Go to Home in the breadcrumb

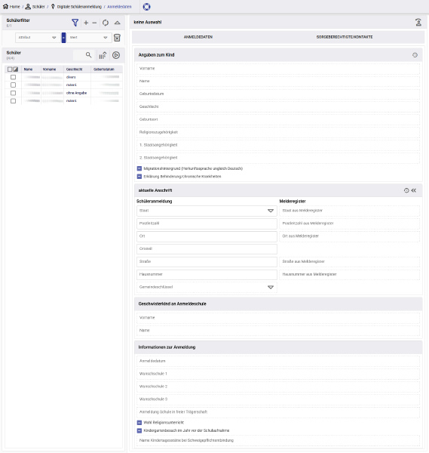tap(11, 7)
